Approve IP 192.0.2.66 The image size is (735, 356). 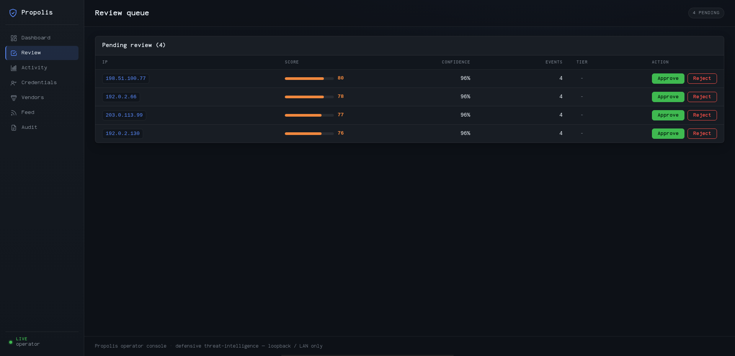pos(668,97)
